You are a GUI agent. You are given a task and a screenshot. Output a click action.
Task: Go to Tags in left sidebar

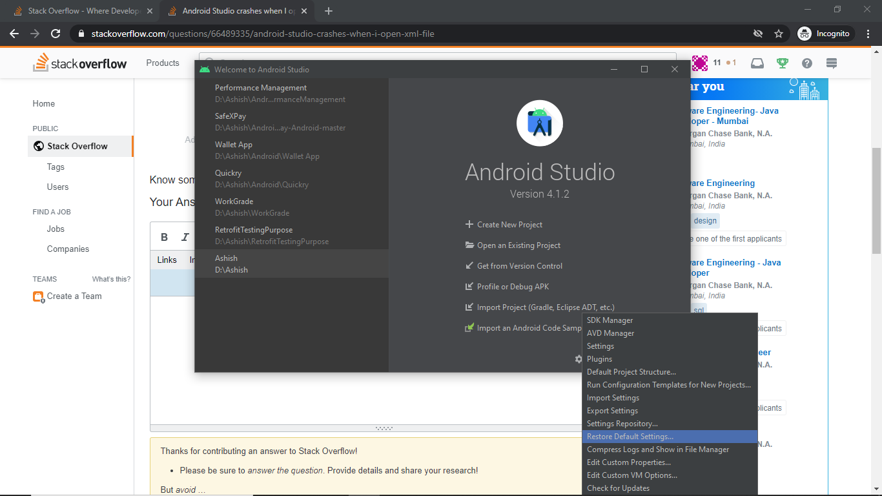[56, 167]
